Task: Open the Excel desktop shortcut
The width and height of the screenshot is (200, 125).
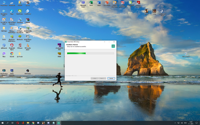Action: click(x=91, y=3)
